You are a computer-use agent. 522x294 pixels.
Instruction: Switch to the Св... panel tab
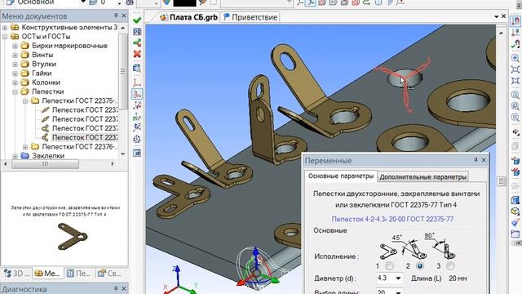tap(110, 274)
